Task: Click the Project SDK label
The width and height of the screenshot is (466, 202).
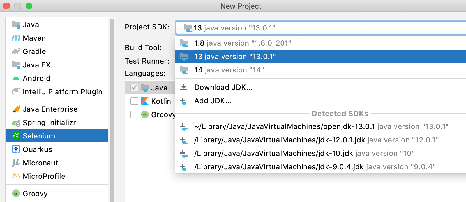Action: coord(147,27)
